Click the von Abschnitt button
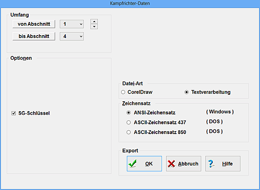This screenshot has height=190, width=260. pyautogui.click(x=34, y=24)
